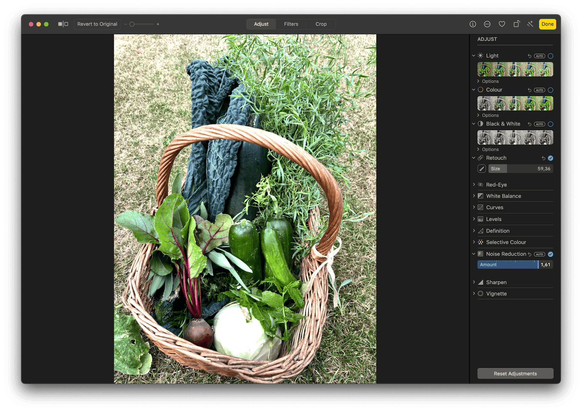Collapse the Colour adjustment section
Screen dimensions: 582x412
pyautogui.click(x=474, y=90)
